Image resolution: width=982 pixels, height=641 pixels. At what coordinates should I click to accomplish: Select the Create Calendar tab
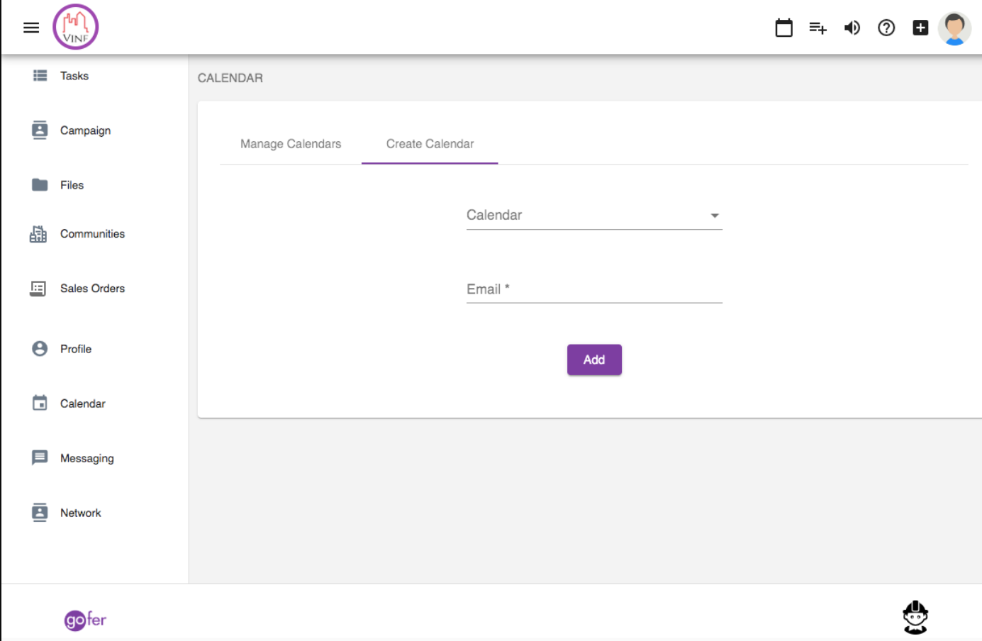point(429,144)
